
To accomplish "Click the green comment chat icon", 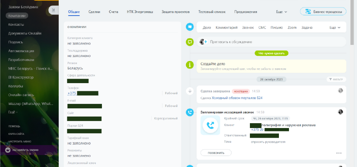I will click(x=190, y=42).
